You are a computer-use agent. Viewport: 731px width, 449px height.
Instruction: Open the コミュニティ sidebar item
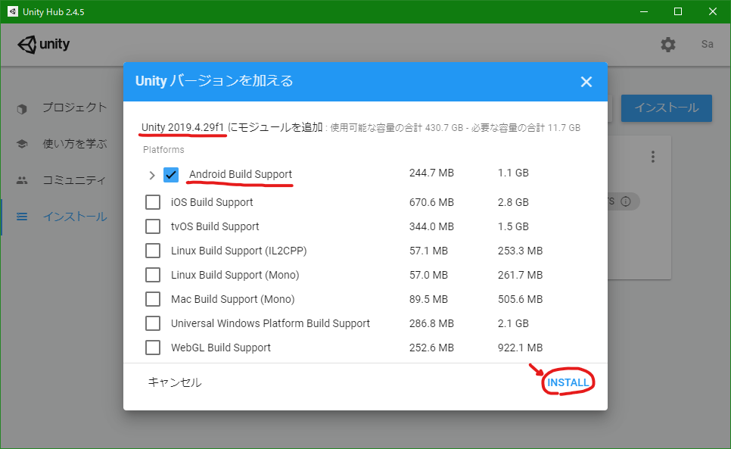point(73,180)
